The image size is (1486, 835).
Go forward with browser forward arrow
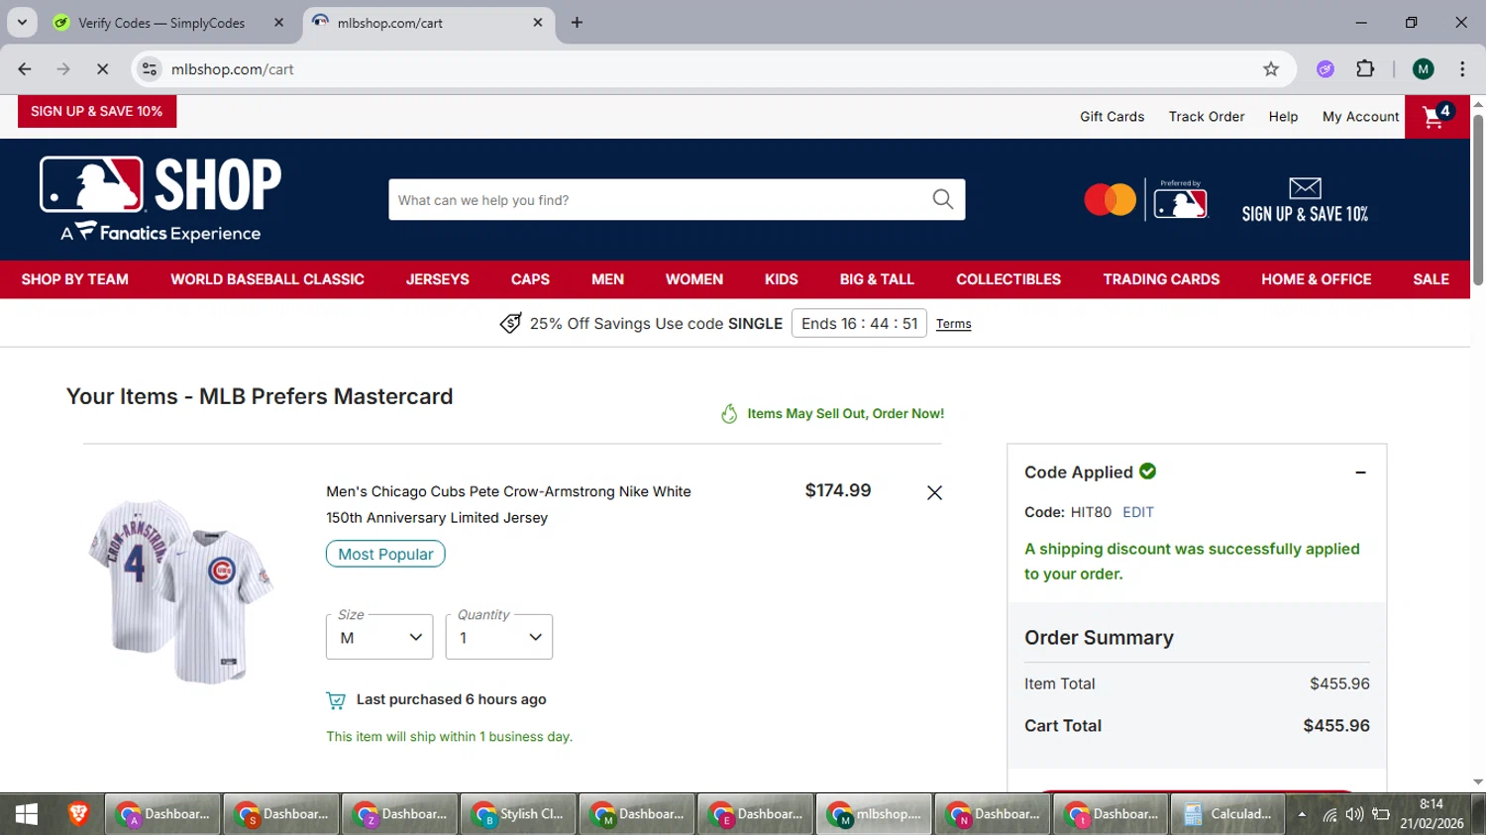tap(63, 68)
